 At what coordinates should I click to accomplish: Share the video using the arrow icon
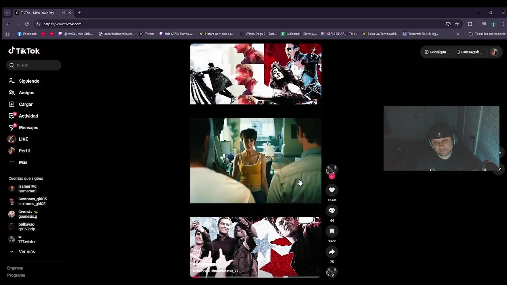(332, 252)
